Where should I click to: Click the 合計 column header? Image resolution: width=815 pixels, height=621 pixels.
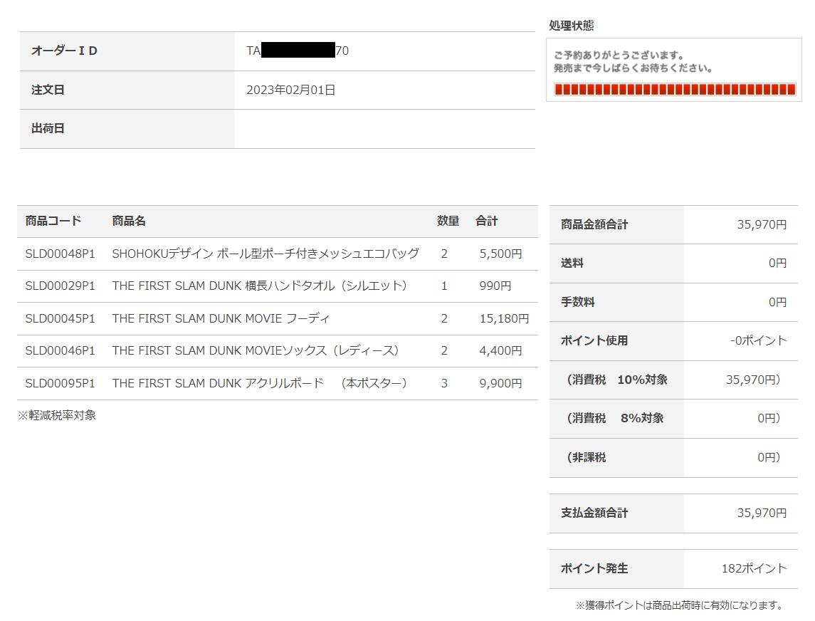tap(486, 221)
